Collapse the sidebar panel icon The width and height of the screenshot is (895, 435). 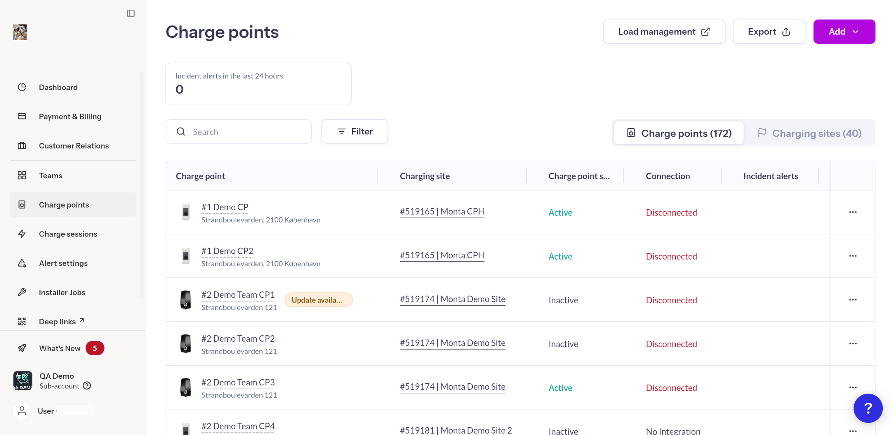tap(131, 13)
